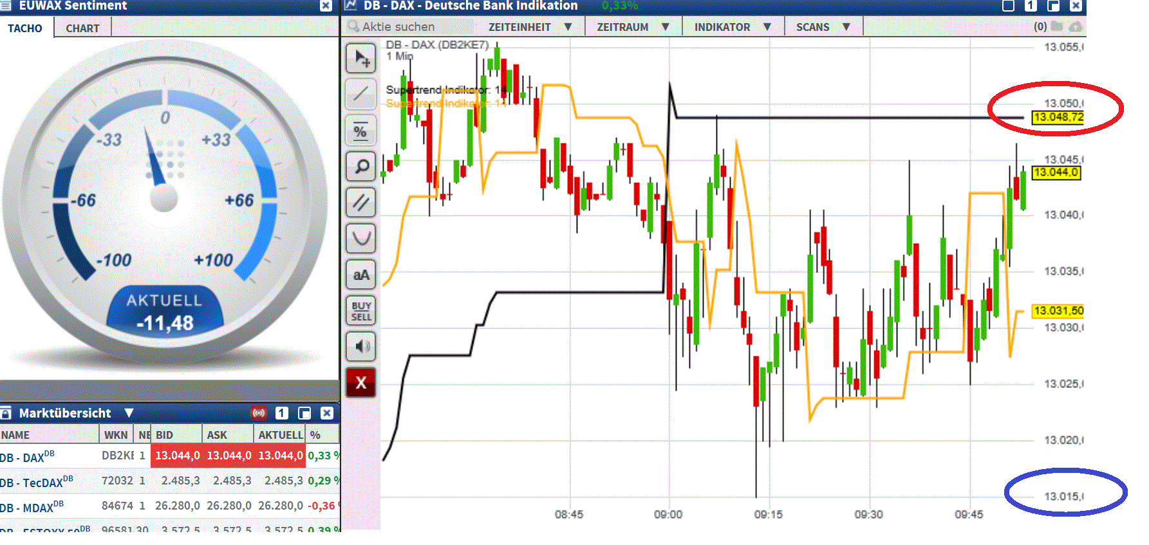This screenshot has height=545, width=1149.
Task: Click the Supertrend Indikator orange legend label
Action: pos(446,104)
